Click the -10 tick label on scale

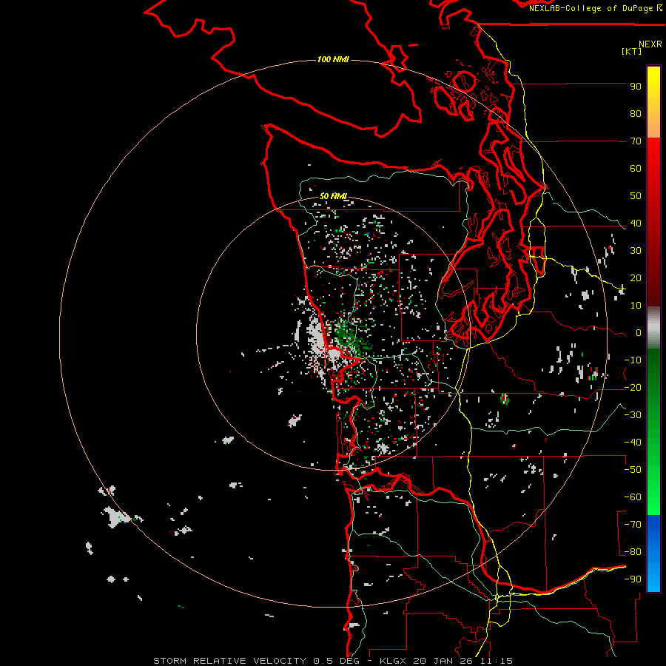click(x=633, y=360)
